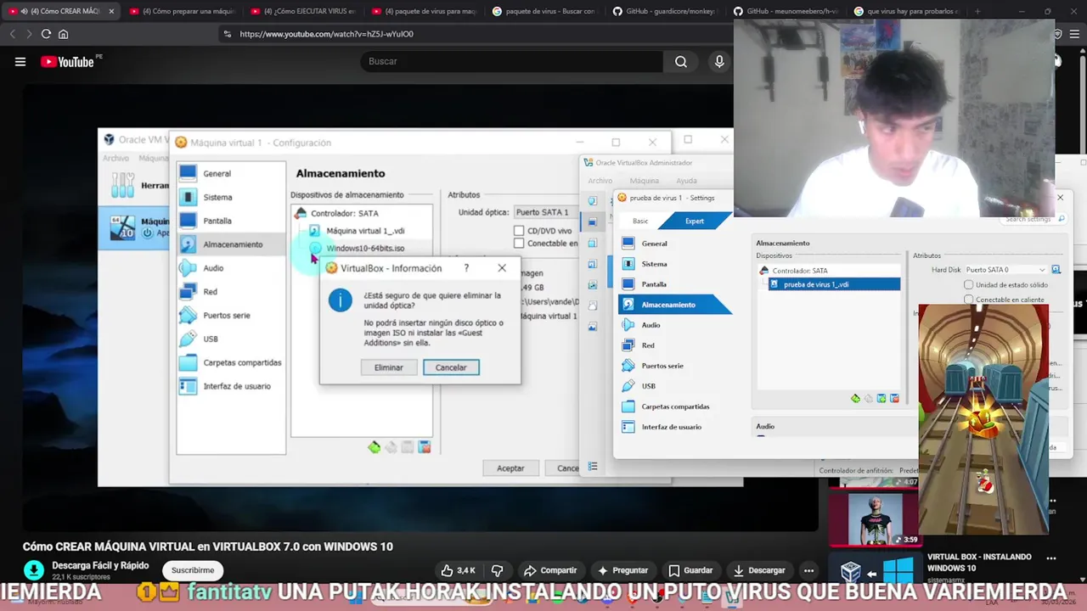Viewport: 1087px width, 611px height.
Task: Like the video showing 3,4 K
Action: pyautogui.click(x=459, y=570)
